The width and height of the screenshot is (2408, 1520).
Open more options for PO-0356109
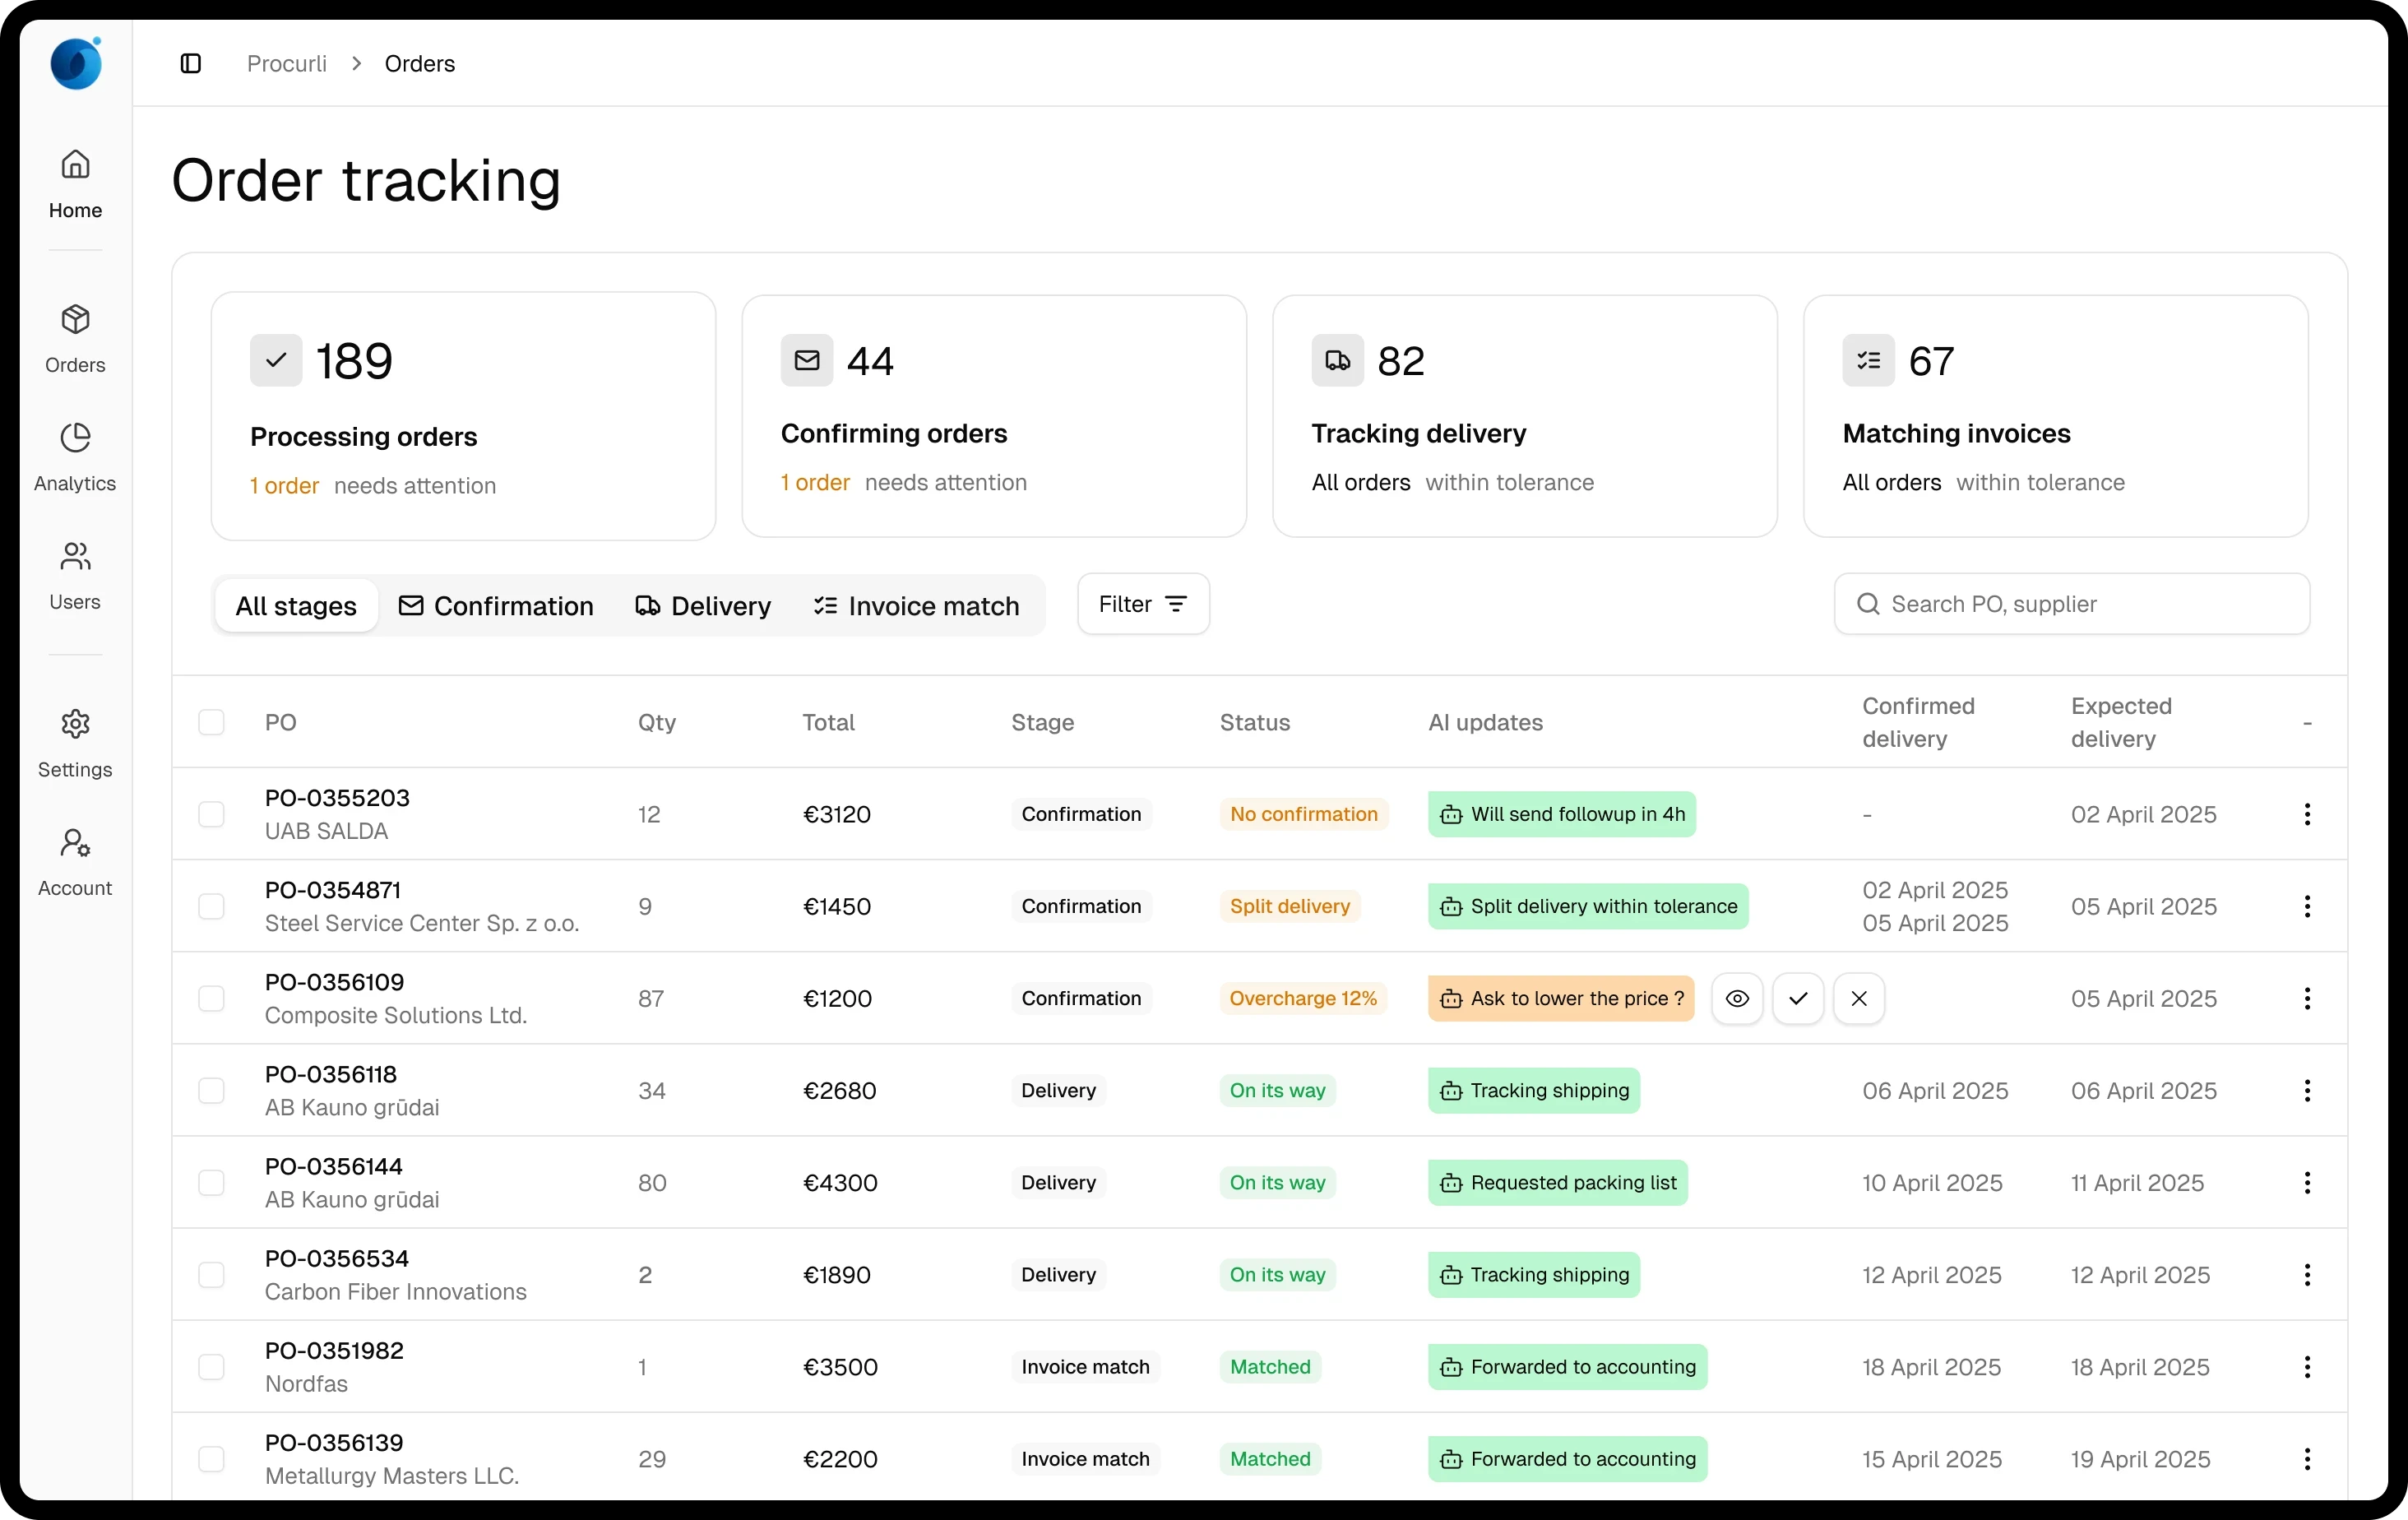2307,998
